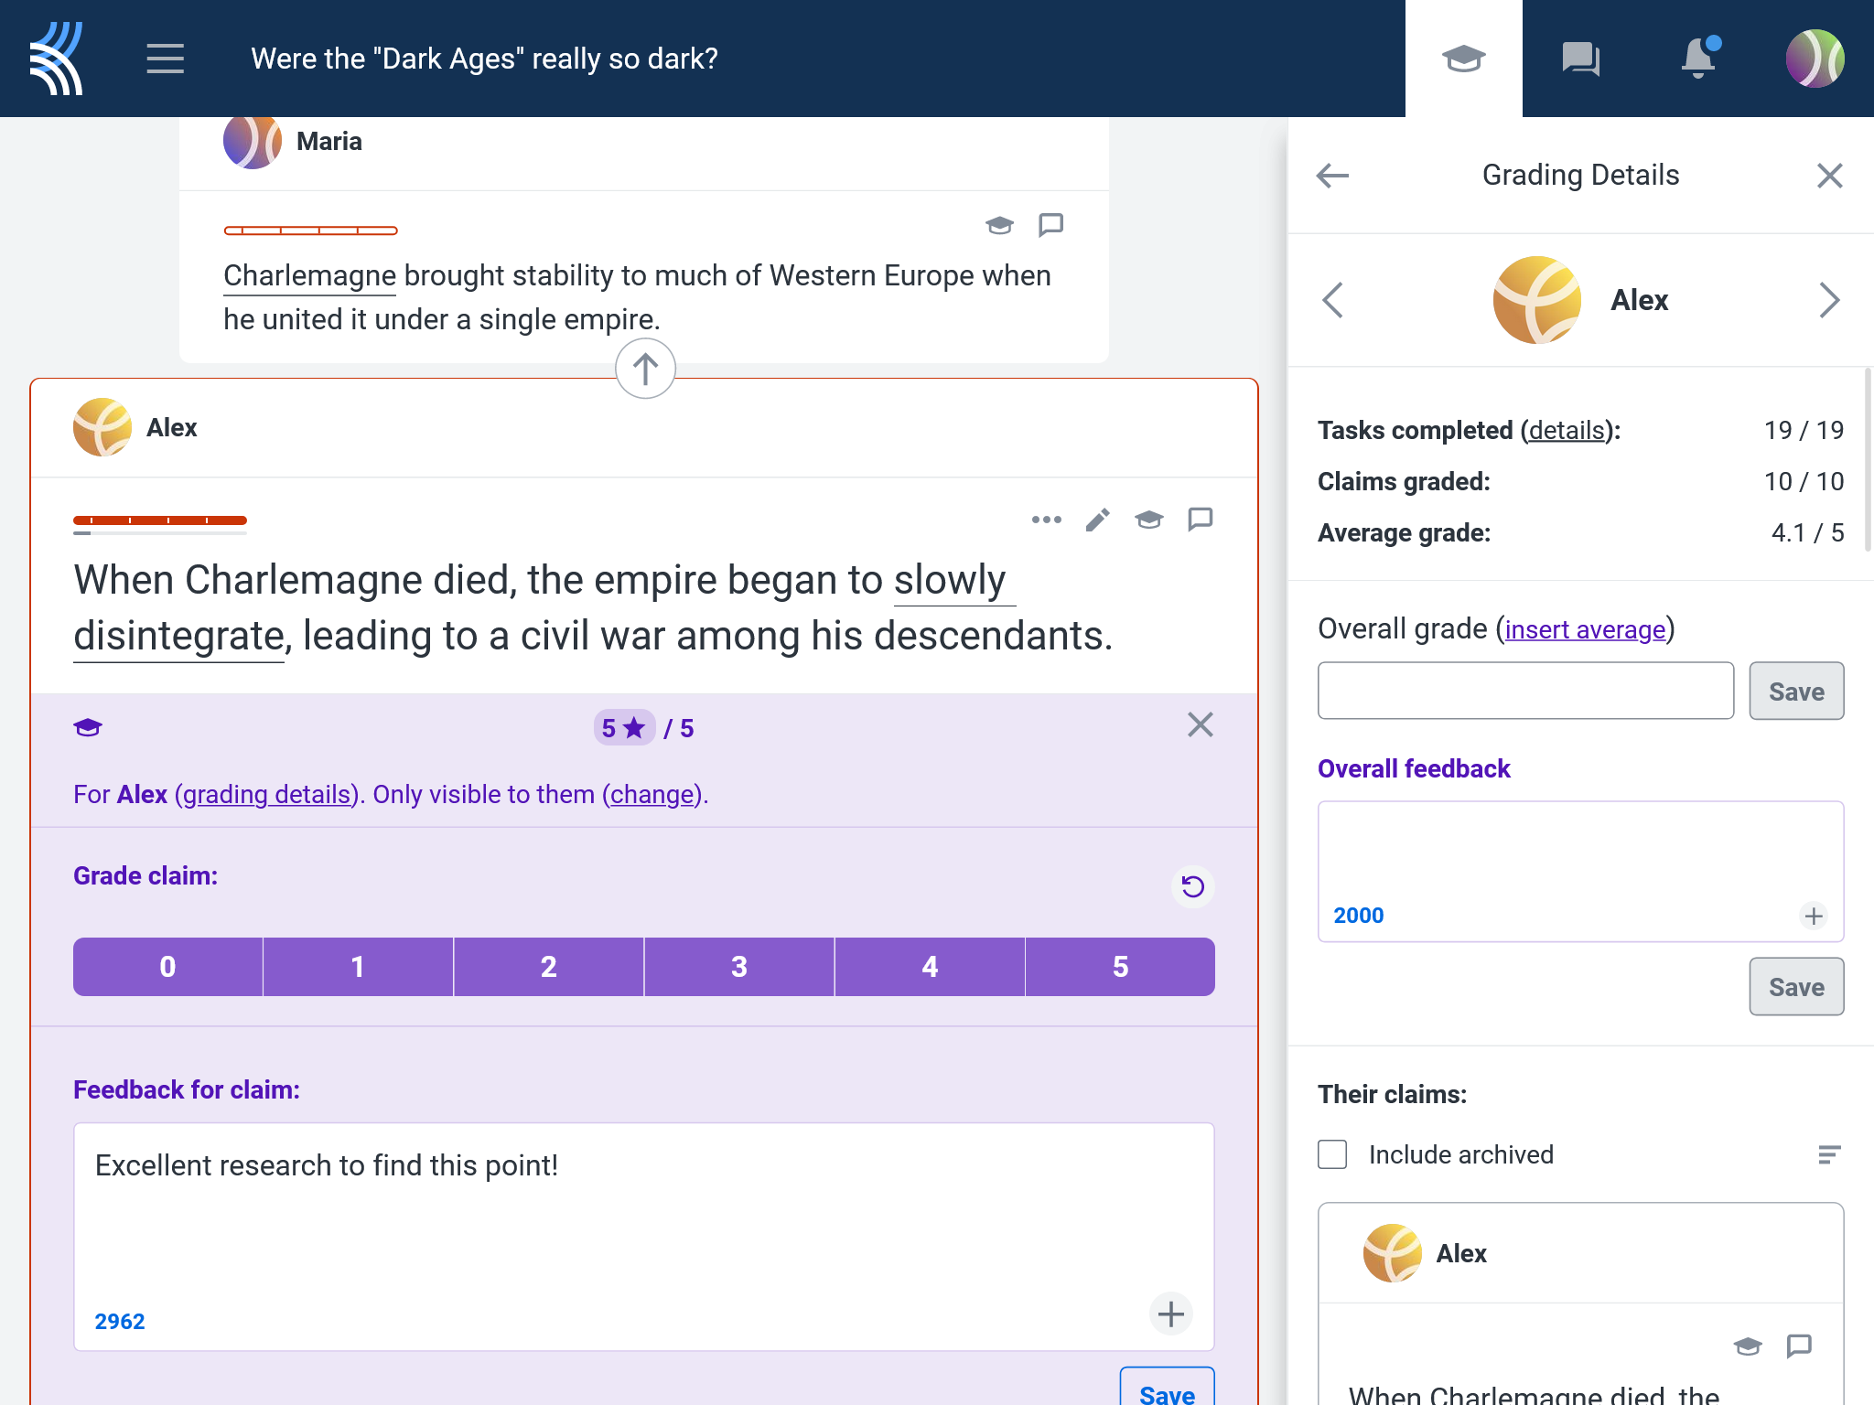Reset the claim grade with undo icon
1874x1405 pixels.
pos(1192,886)
